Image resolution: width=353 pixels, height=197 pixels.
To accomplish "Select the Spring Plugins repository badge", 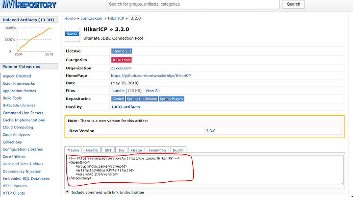I will click(x=172, y=99).
